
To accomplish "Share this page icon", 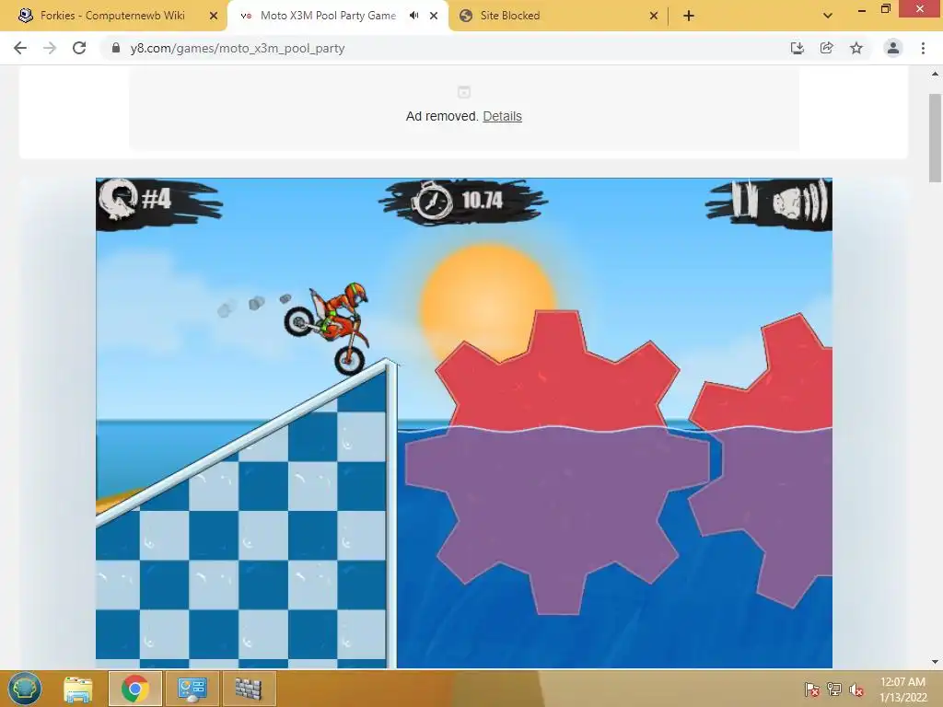I will coord(826,48).
